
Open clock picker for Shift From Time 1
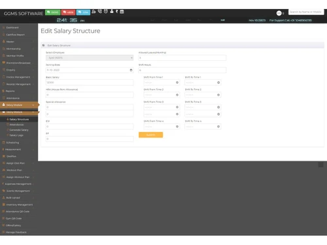point(177,82)
